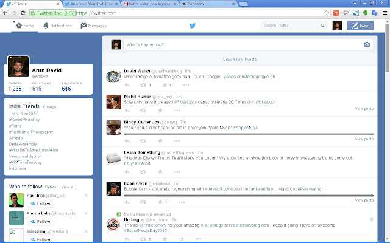This screenshot has width=390, height=243.
Task: View photo on Edan Kwan's tweet
Action: click(x=364, y=200)
